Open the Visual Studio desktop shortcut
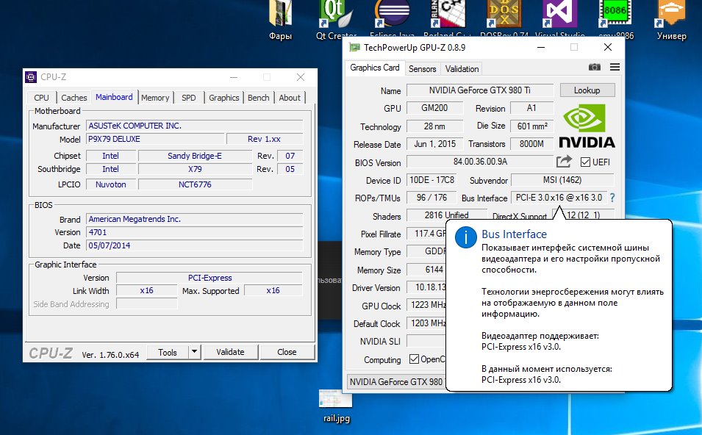This screenshot has width=702, height=435. pos(559,21)
